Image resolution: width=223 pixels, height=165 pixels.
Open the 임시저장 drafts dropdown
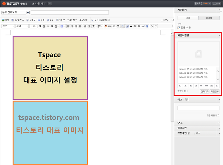point(202,4)
